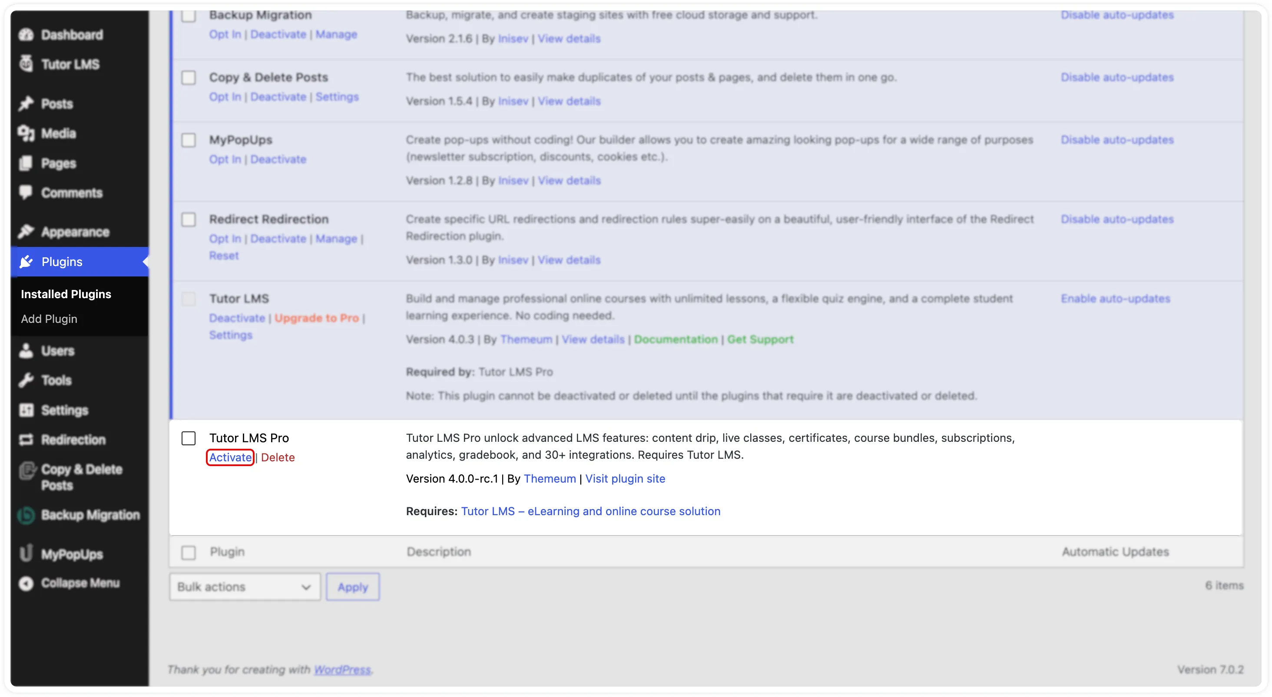Open the Media library icon
This screenshot has width=1272, height=697.
(26, 133)
